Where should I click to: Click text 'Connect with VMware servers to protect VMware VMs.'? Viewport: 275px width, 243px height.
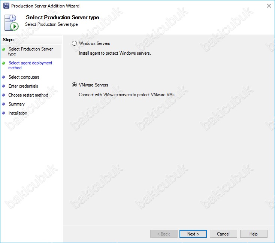(x=127, y=95)
